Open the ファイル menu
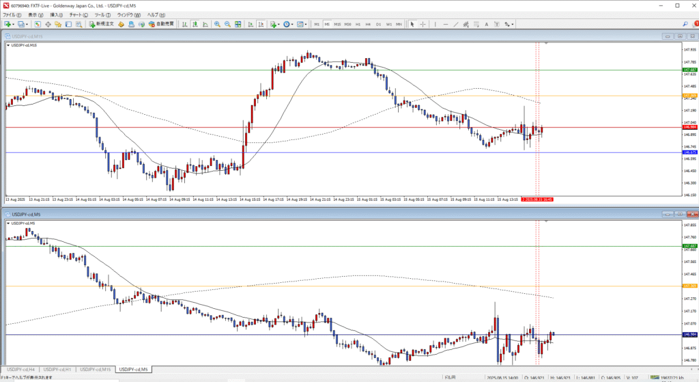Viewport: 699px width, 382px height. 12,15
